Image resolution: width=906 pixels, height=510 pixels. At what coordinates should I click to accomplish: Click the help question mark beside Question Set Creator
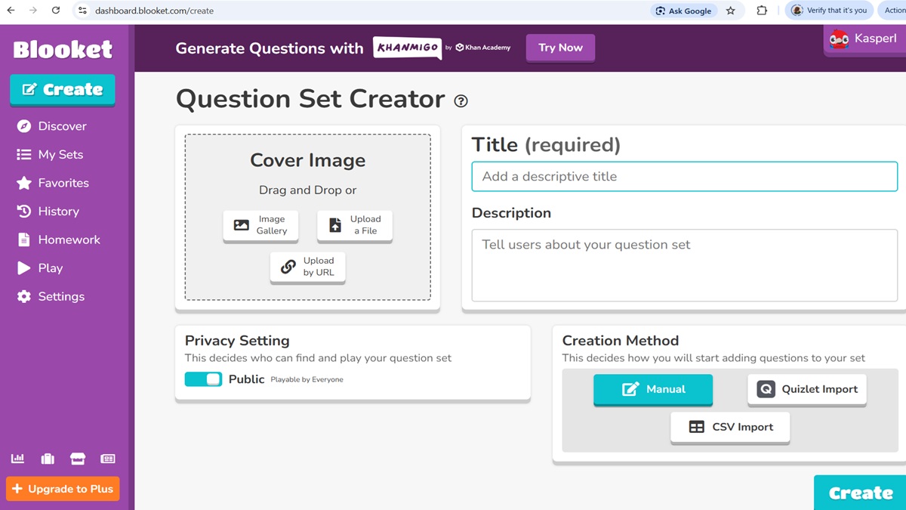[x=461, y=100]
